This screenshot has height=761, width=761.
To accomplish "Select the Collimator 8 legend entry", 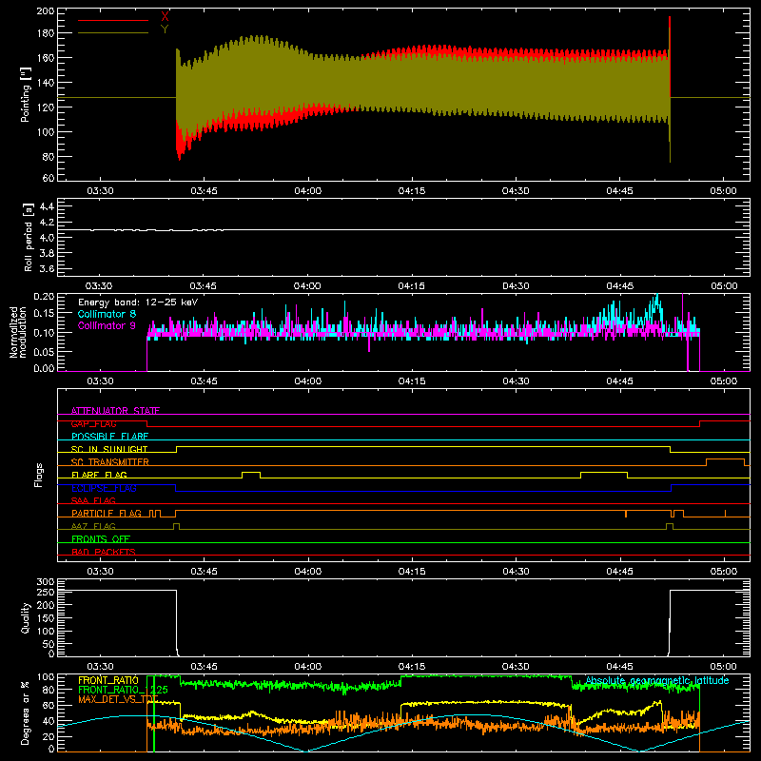I will 107,314.
